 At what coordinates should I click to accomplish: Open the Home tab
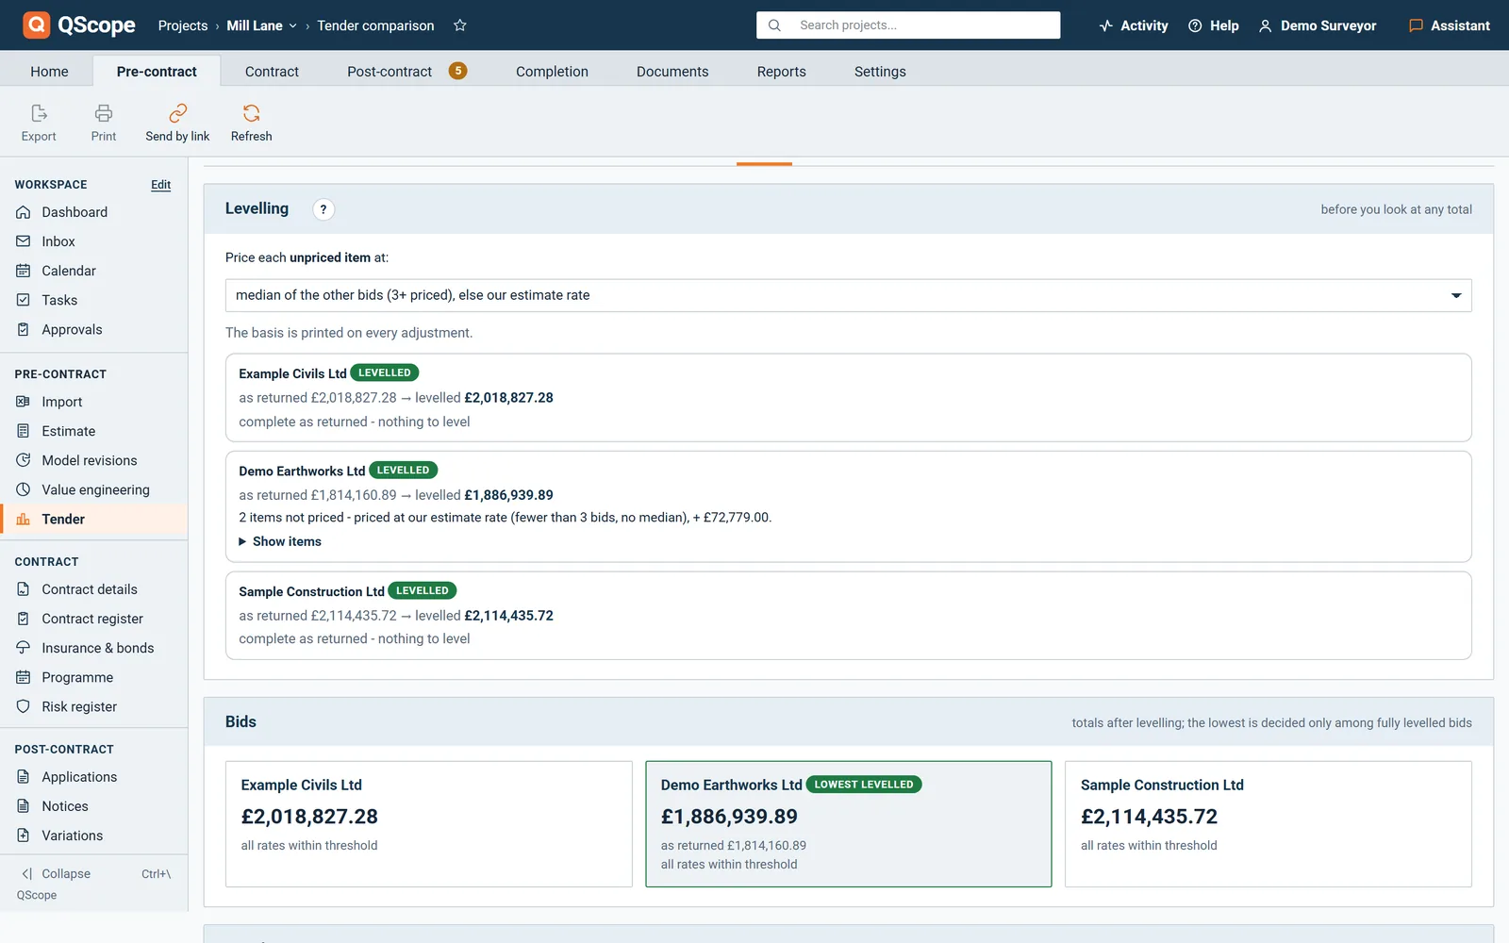point(49,72)
